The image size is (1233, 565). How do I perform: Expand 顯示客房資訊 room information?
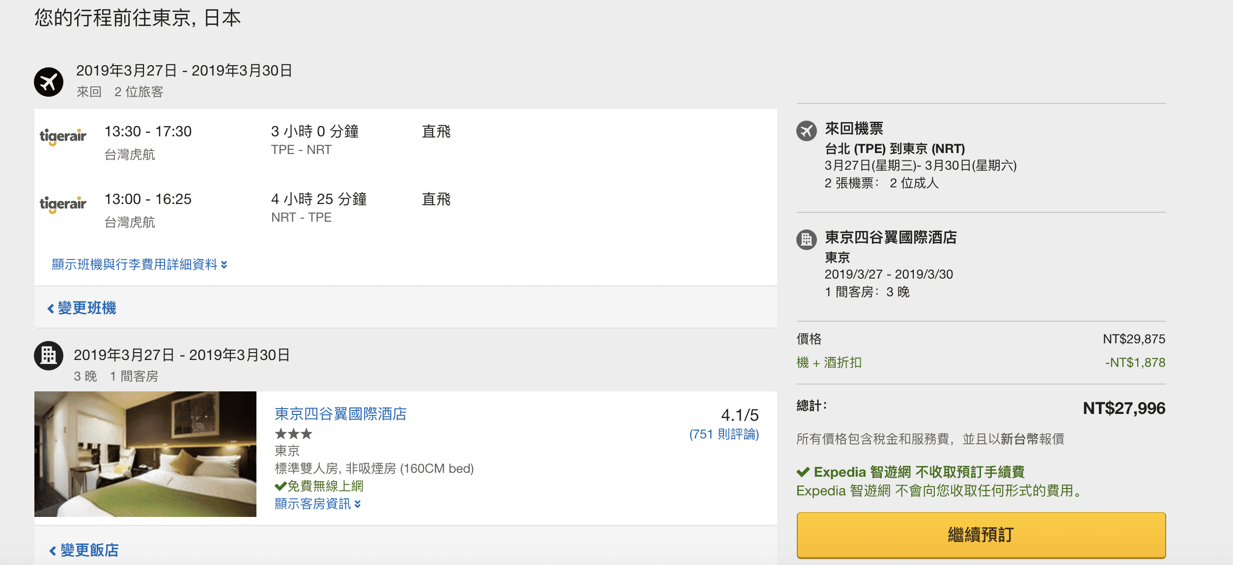[x=318, y=504]
